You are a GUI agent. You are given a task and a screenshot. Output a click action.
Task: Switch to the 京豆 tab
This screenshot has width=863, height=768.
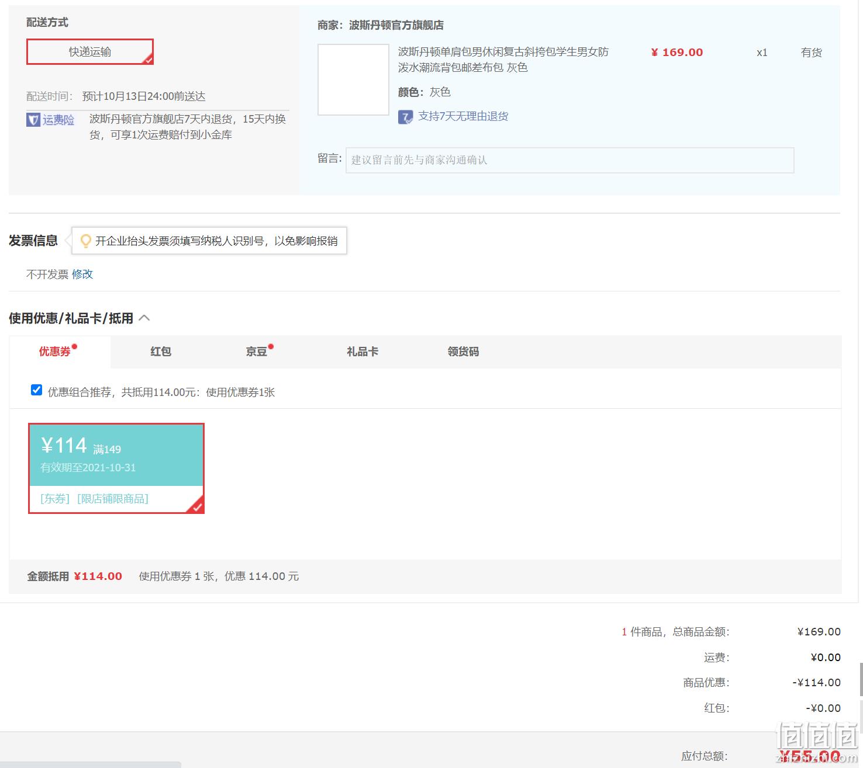[257, 352]
